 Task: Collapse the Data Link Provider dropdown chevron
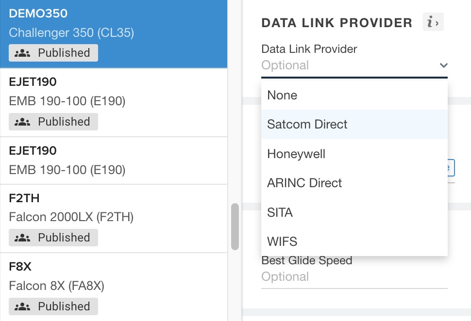[443, 65]
